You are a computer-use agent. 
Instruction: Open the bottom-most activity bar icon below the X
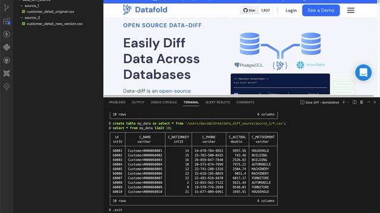[x=7, y=86]
